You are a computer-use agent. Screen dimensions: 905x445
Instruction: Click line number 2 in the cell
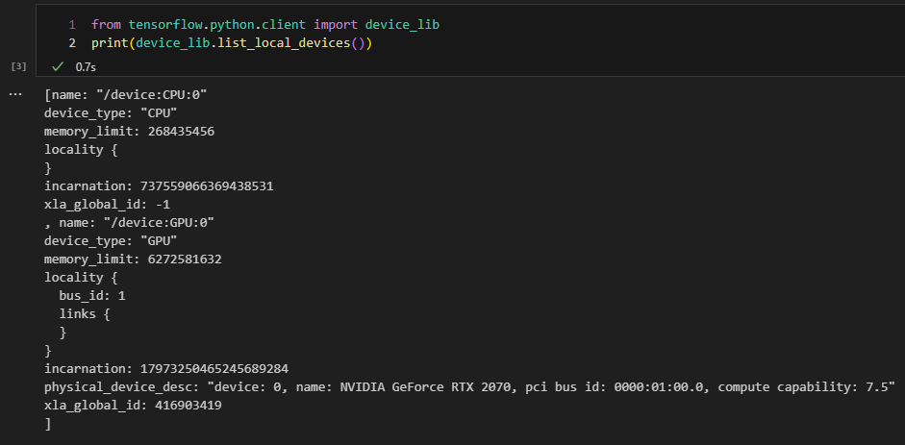pyautogui.click(x=72, y=43)
